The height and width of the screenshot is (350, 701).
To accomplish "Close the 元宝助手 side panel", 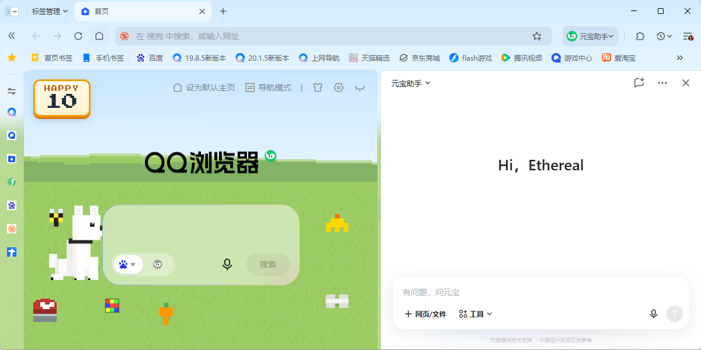I will 686,83.
